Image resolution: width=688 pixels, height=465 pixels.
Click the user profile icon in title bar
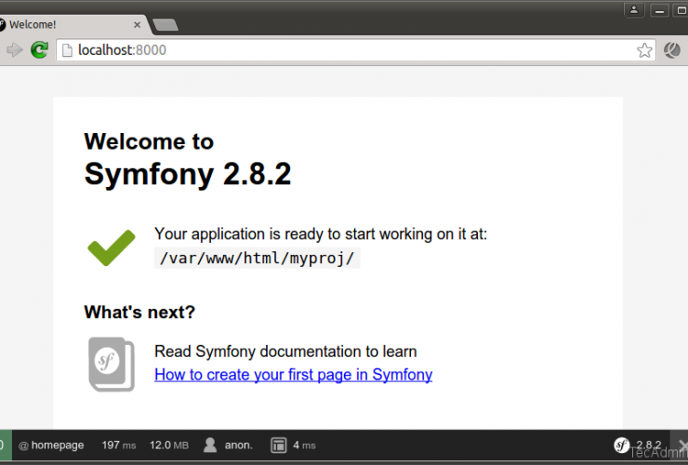(x=633, y=9)
